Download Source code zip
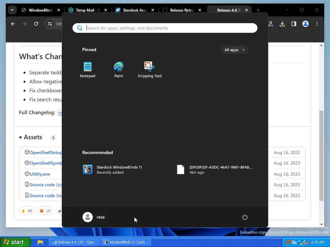The width and height of the screenshot is (330, 247). [x=46, y=185]
